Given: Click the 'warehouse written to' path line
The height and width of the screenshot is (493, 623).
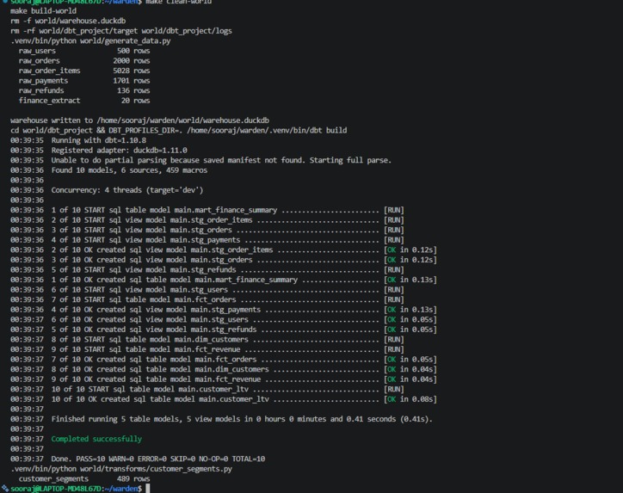Looking at the screenshot, I should pyautogui.click(x=140, y=120).
